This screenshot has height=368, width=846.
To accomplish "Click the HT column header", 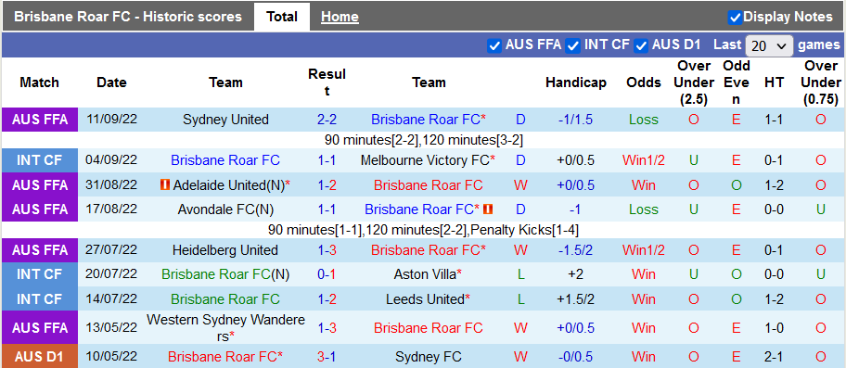I will coord(775,82).
